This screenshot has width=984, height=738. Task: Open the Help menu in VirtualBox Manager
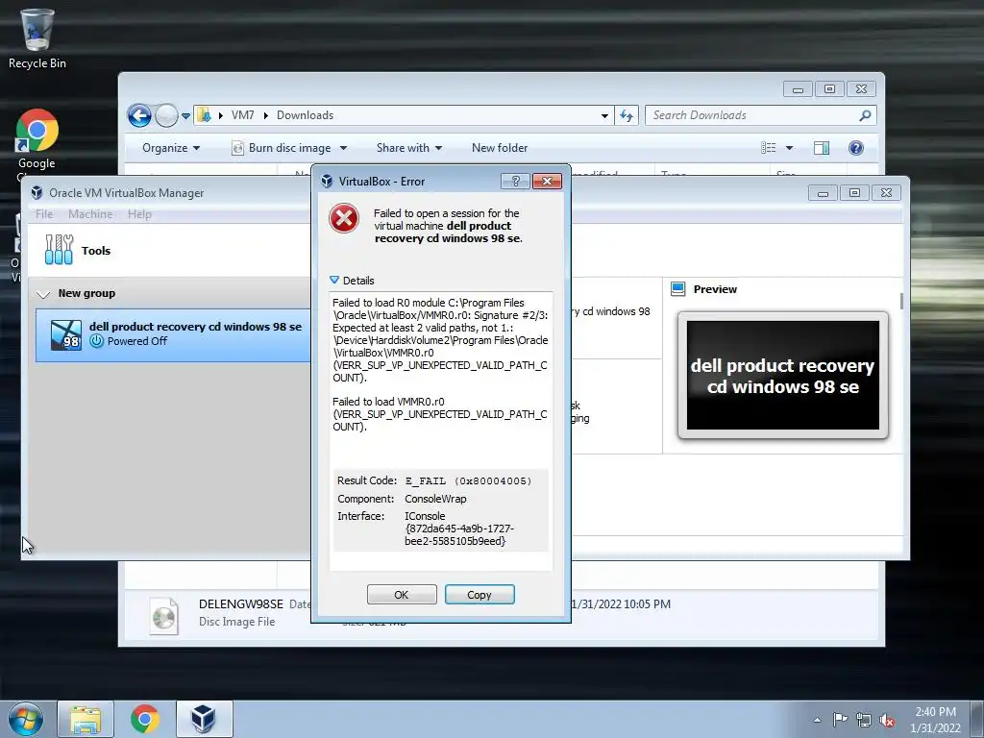click(139, 214)
